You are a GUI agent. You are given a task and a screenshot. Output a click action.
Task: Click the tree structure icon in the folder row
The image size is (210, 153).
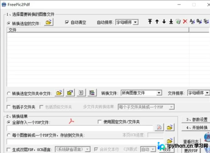tap(92, 93)
